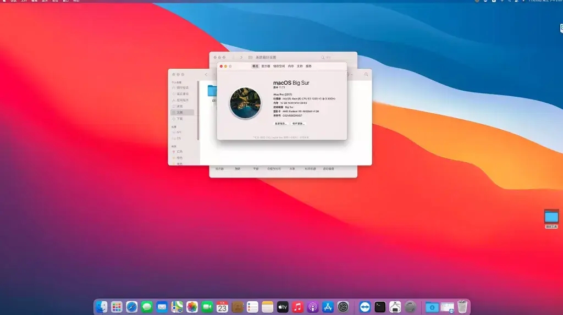Click Finder sidebar scrollbar
The image size is (563, 315).
point(198,110)
